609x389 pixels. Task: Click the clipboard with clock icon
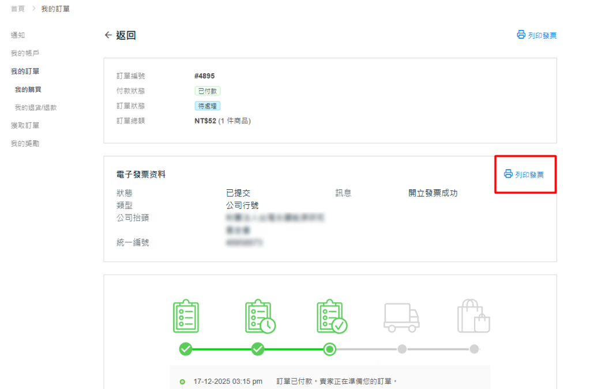(259, 316)
